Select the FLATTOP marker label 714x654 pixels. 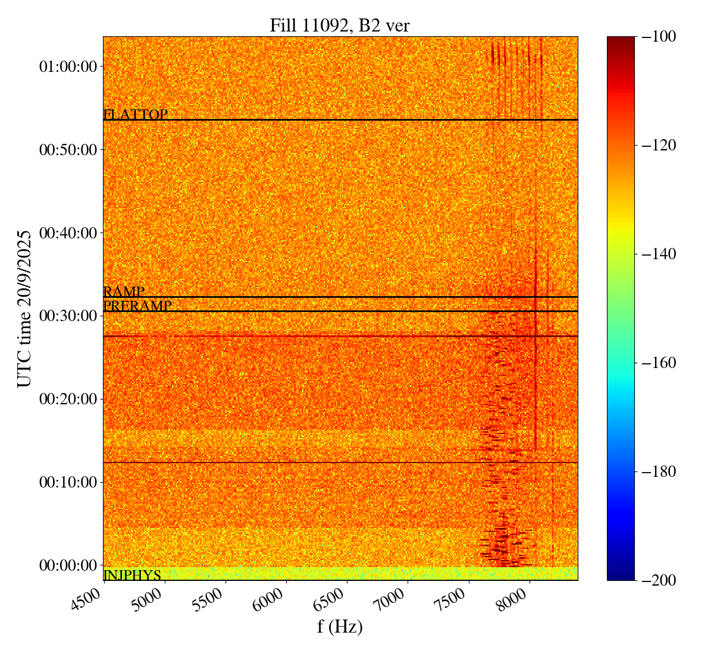(x=136, y=115)
